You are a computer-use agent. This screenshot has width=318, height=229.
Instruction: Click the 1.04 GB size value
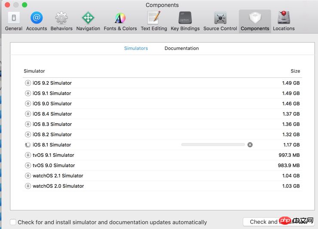[x=291, y=176]
